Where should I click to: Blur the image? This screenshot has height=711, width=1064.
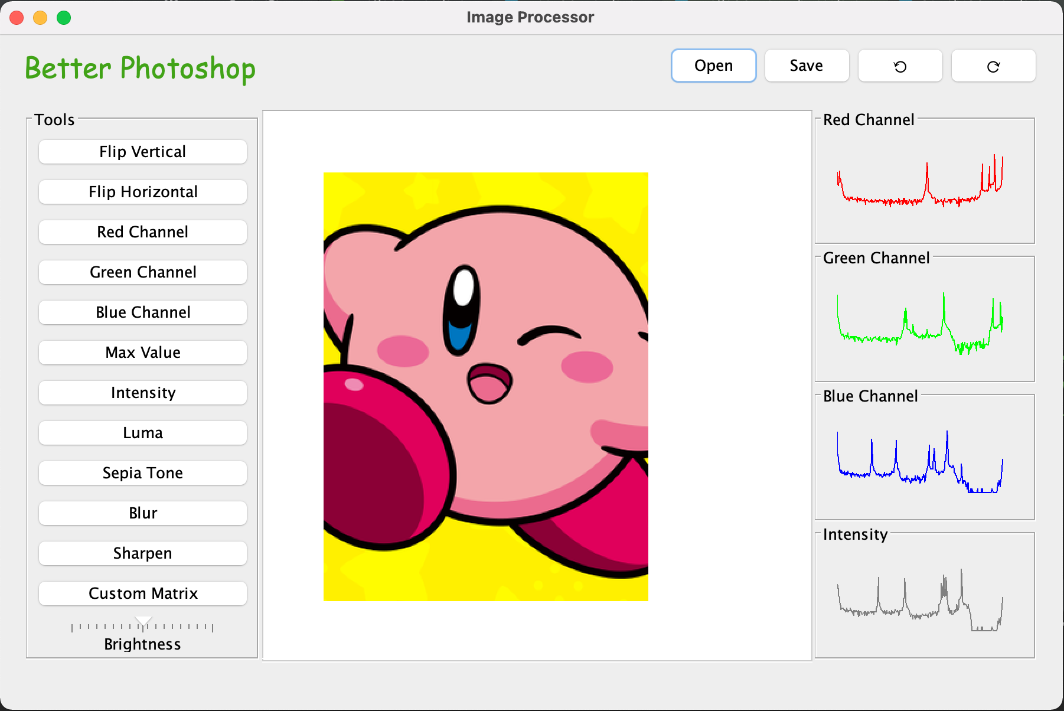142,514
